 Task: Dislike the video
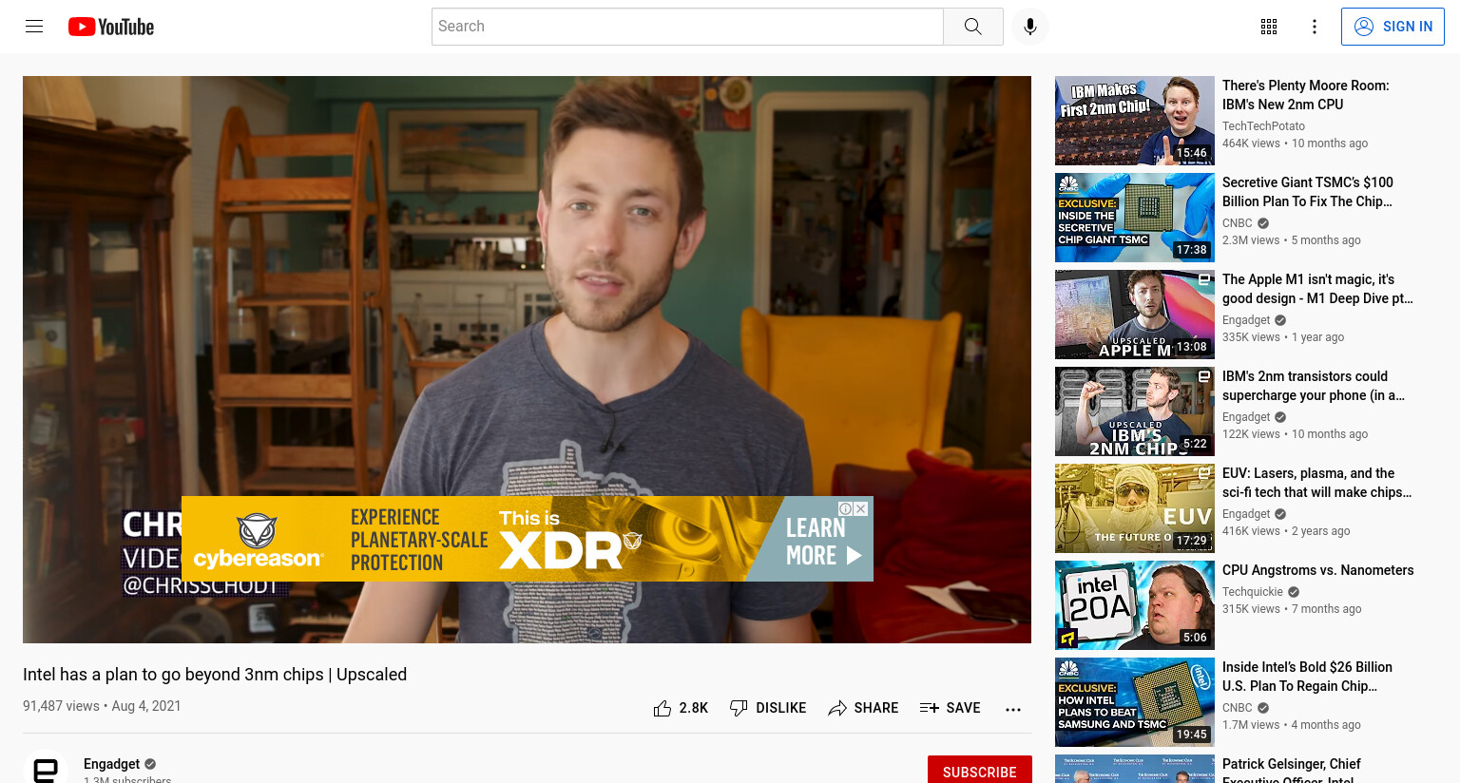coord(768,708)
